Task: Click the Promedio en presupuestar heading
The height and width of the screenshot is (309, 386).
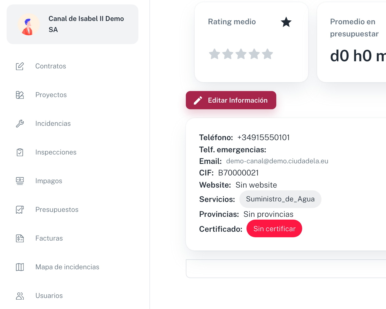Action: point(354,28)
